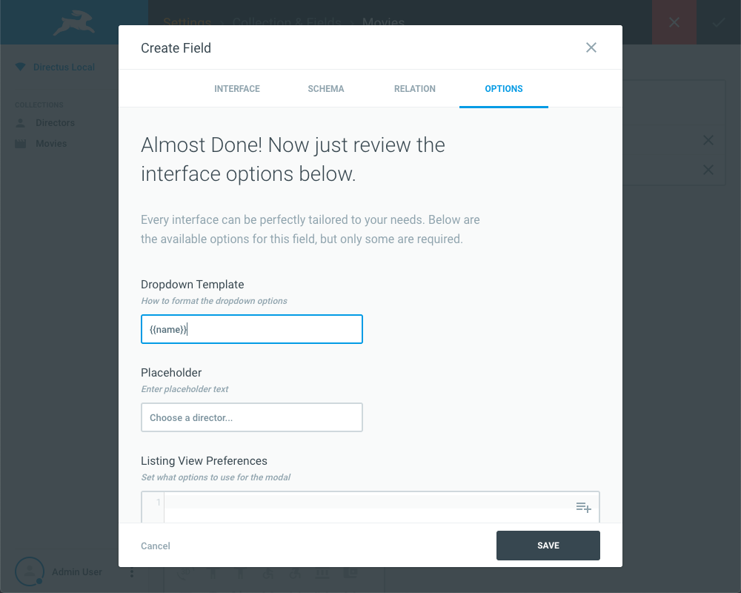Close the Create Field dialog
This screenshot has height=593, width=741.
click(591, 47)
